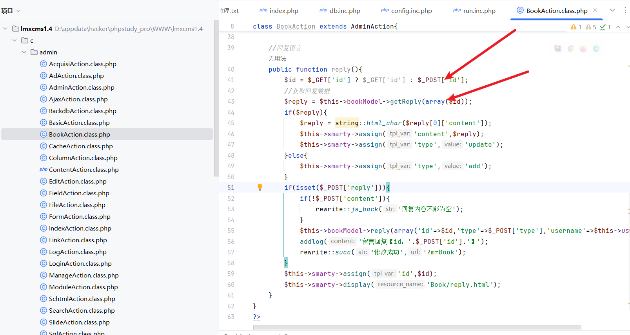The height and width of the screenshot is (335, 630).
Task: Click the orange warning indicator showing 1
Action: click(x=576, y=27)
